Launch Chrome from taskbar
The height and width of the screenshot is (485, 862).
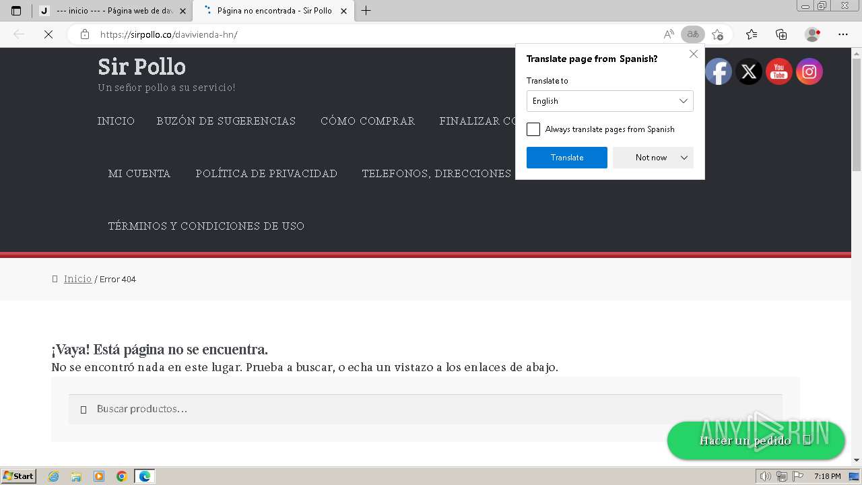pyautogui.click(x=122, y=476)
